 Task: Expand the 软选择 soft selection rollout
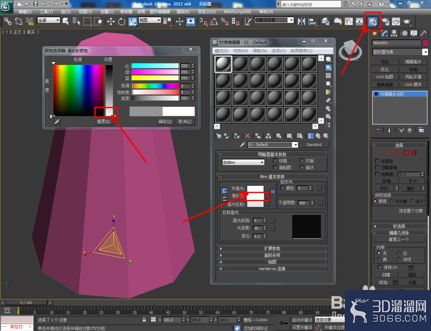[x=399, y=226]
